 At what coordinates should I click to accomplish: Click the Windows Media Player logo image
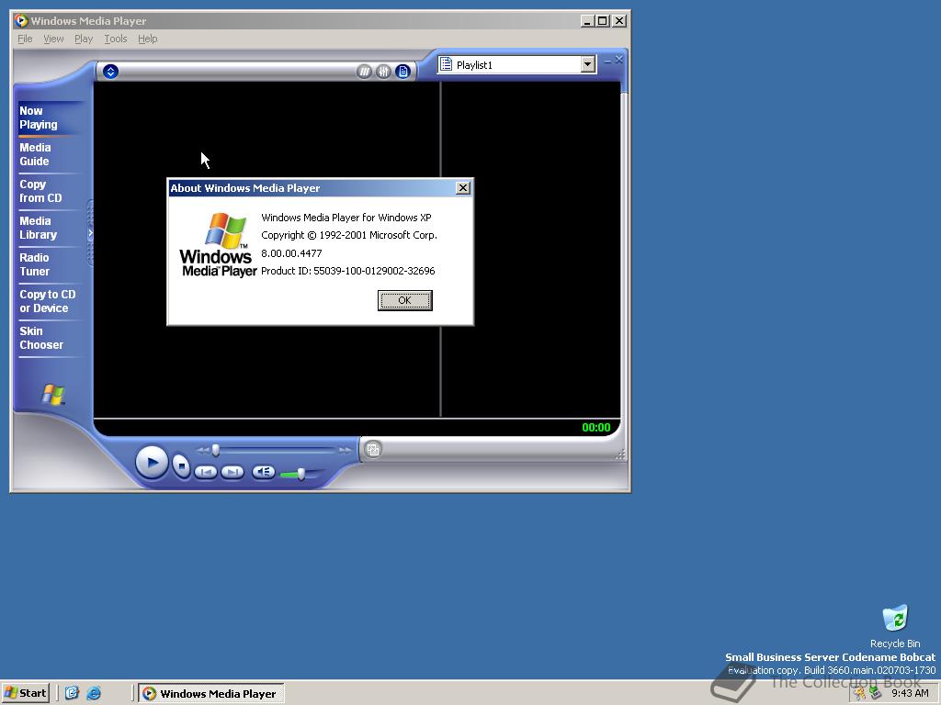[219, 244]
